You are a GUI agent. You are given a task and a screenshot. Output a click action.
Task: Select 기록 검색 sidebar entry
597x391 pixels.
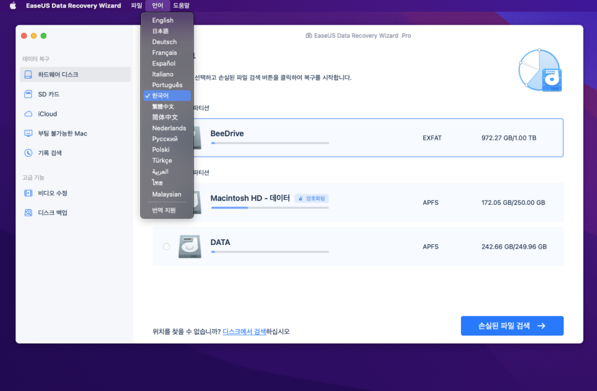pyautogui.click(x=50, y=153)
